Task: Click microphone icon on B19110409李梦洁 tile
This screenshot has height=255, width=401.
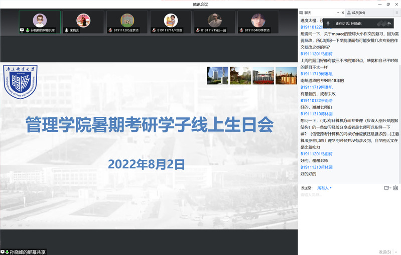Action: point(241,30)
